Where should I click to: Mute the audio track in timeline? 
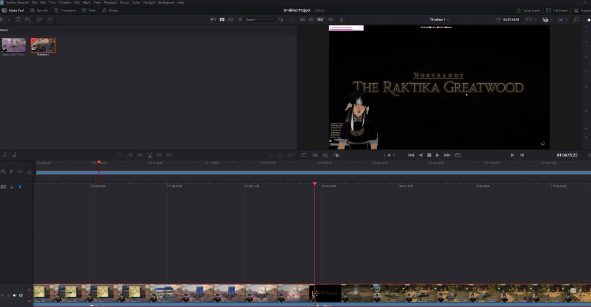14,295
